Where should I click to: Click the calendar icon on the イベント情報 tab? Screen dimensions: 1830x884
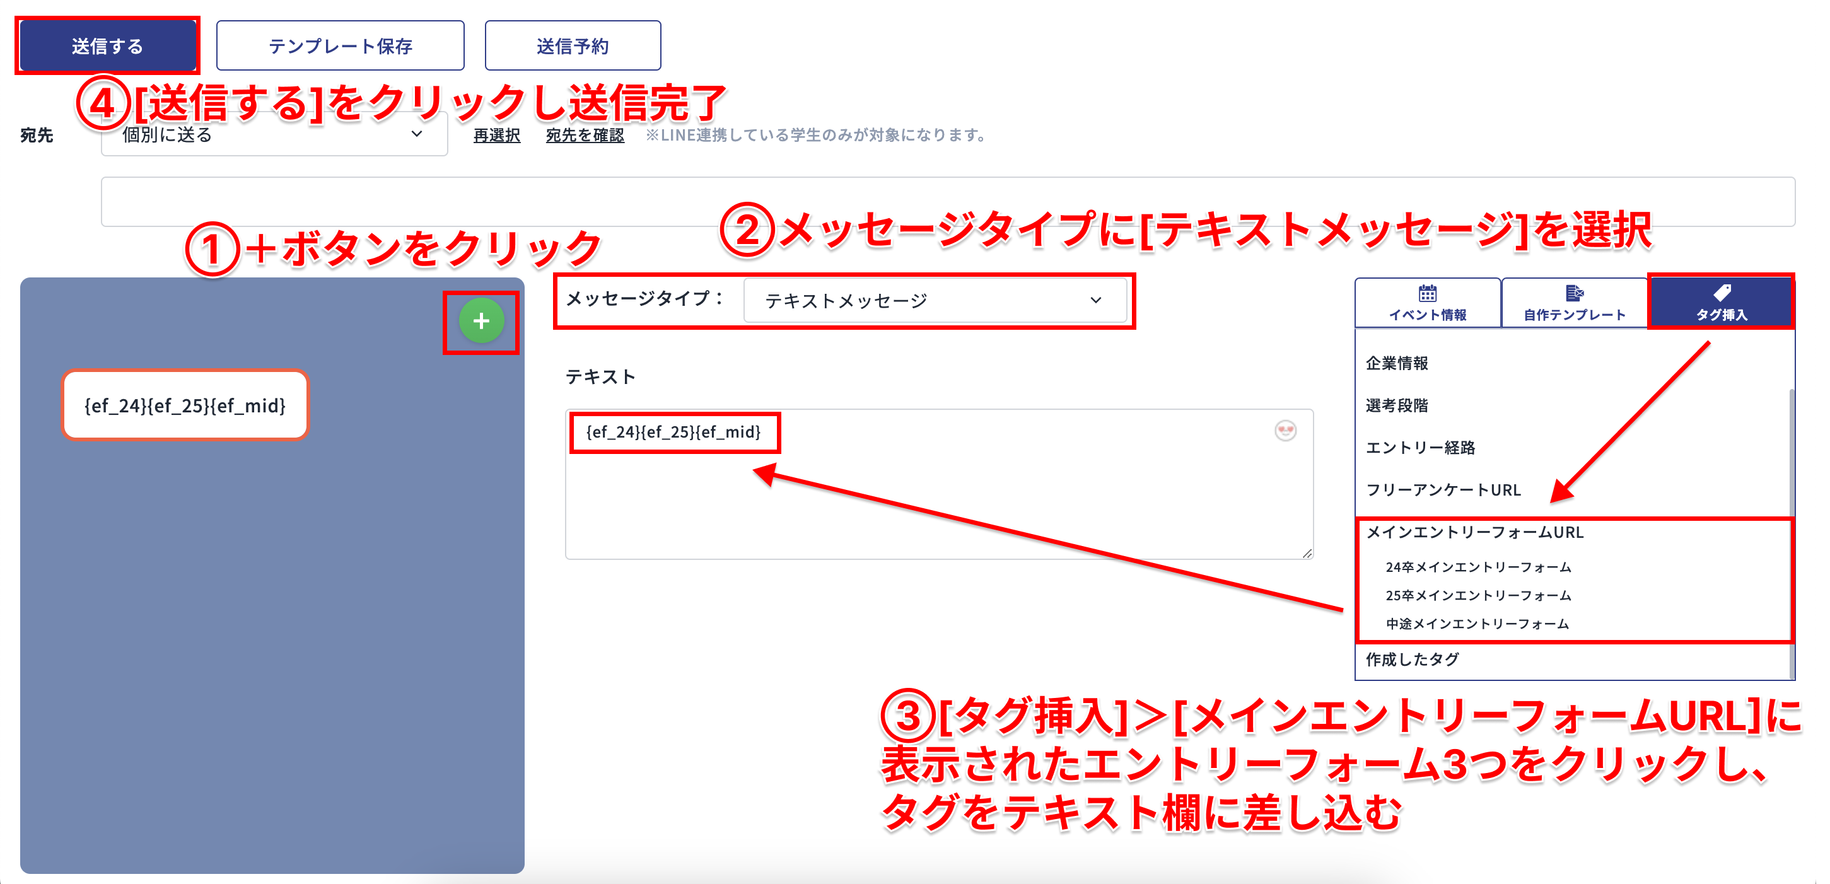click(x=1427, y=293)
